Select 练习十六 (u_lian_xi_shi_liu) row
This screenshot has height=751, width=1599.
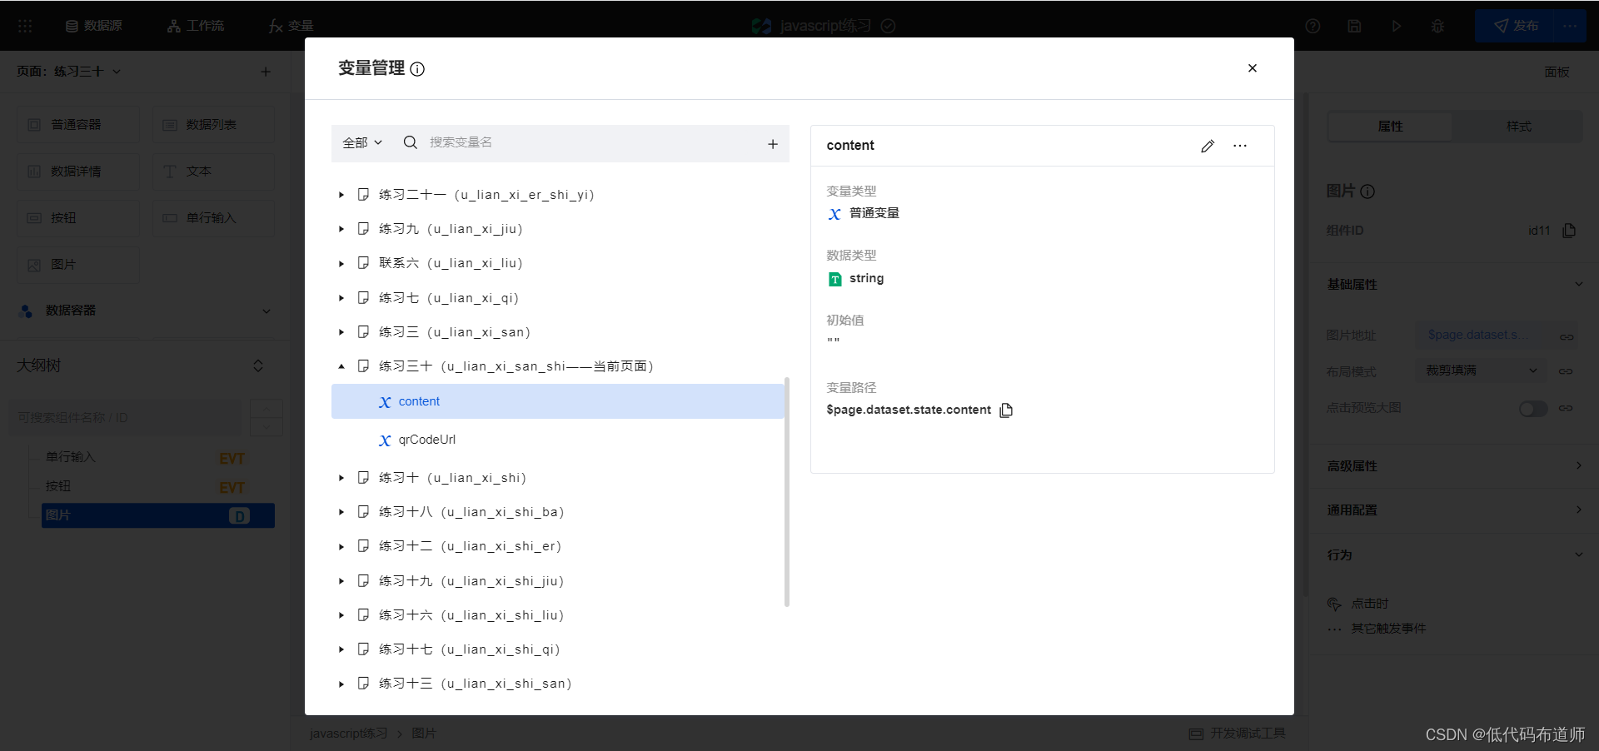click(x=557, y=615)
